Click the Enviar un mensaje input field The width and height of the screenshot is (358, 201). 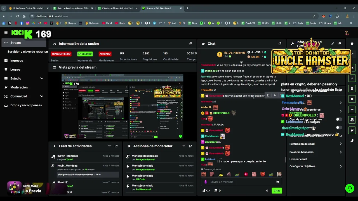241,182
